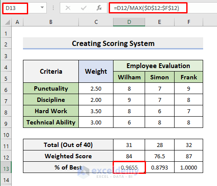Click Frank's Punctuality score 9

189,88
